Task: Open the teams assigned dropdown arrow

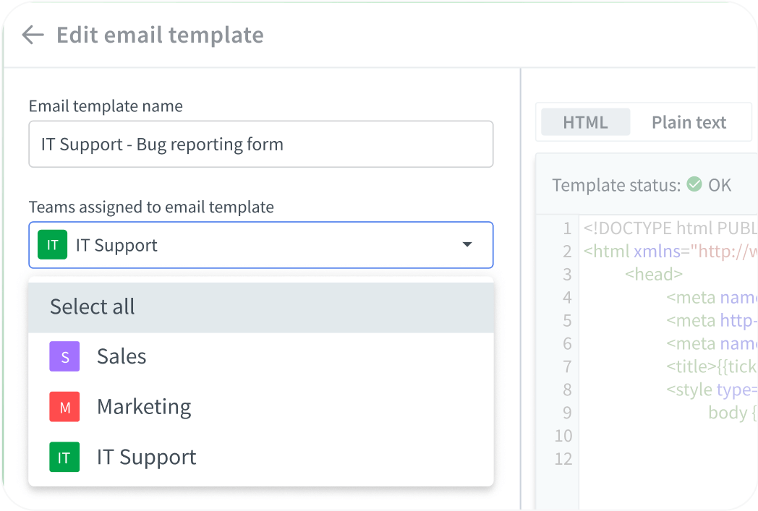Action: (467, 244)
